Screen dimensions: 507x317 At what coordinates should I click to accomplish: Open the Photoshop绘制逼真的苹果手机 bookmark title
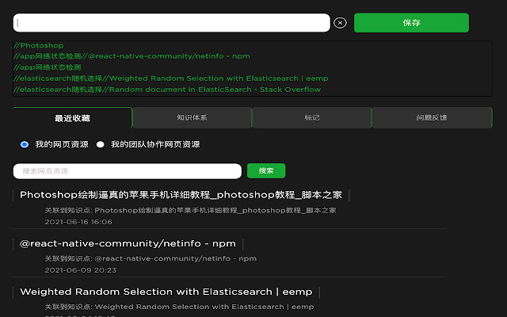coord(181,195)
